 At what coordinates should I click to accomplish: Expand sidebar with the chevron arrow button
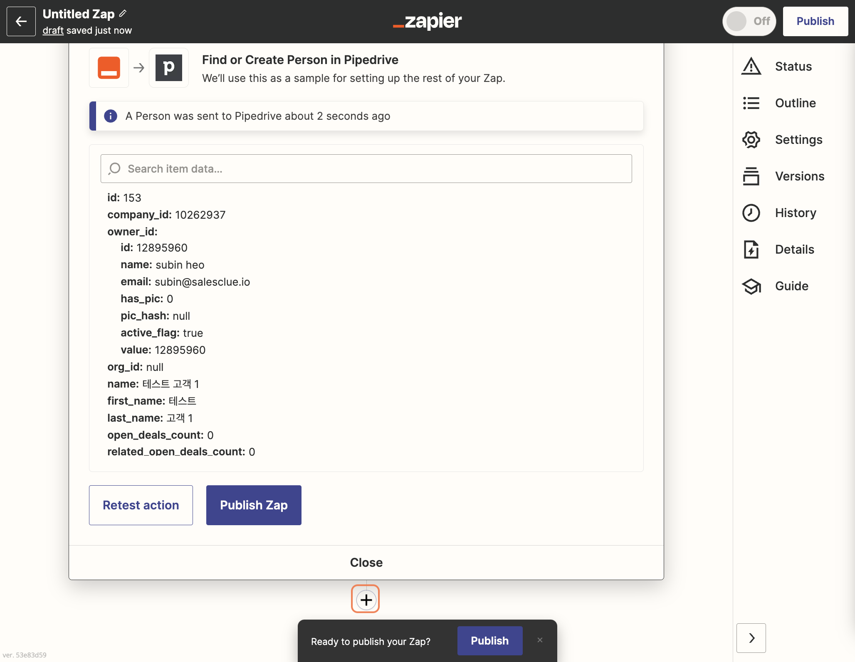coord(751,638)
